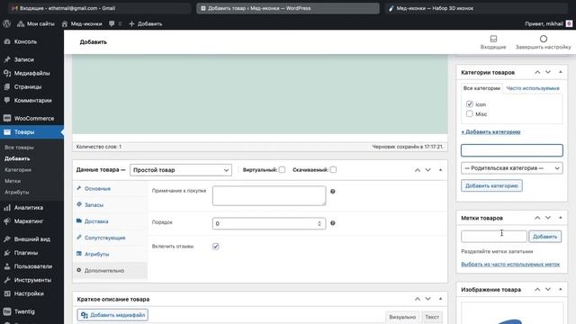Switch to the Атрибуты product data tab

(x=110, y=254)
